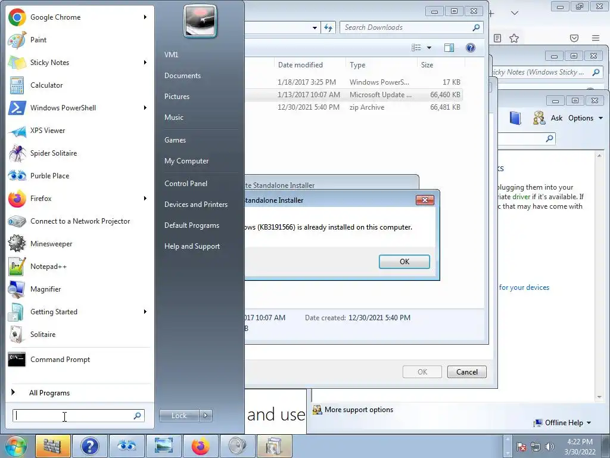610x458 pixels.
Task: Click the Lock button
Action: [x=179, y=416]
